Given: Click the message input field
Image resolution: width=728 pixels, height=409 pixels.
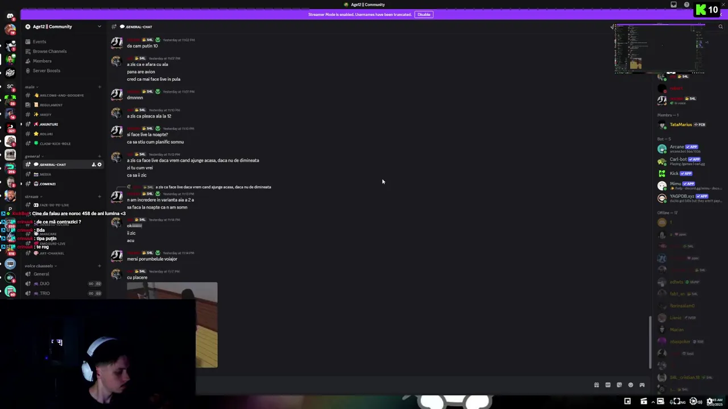Looking at the screenshot, I should tap(392, 385).
